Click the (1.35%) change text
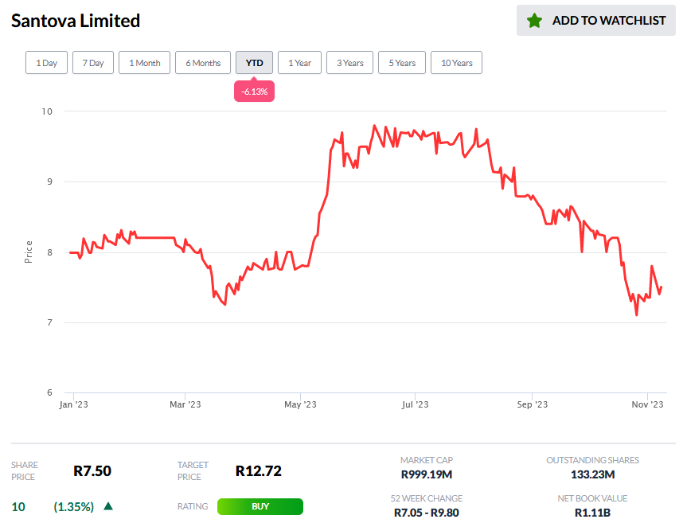683x523 pixels. pos(73,507)
